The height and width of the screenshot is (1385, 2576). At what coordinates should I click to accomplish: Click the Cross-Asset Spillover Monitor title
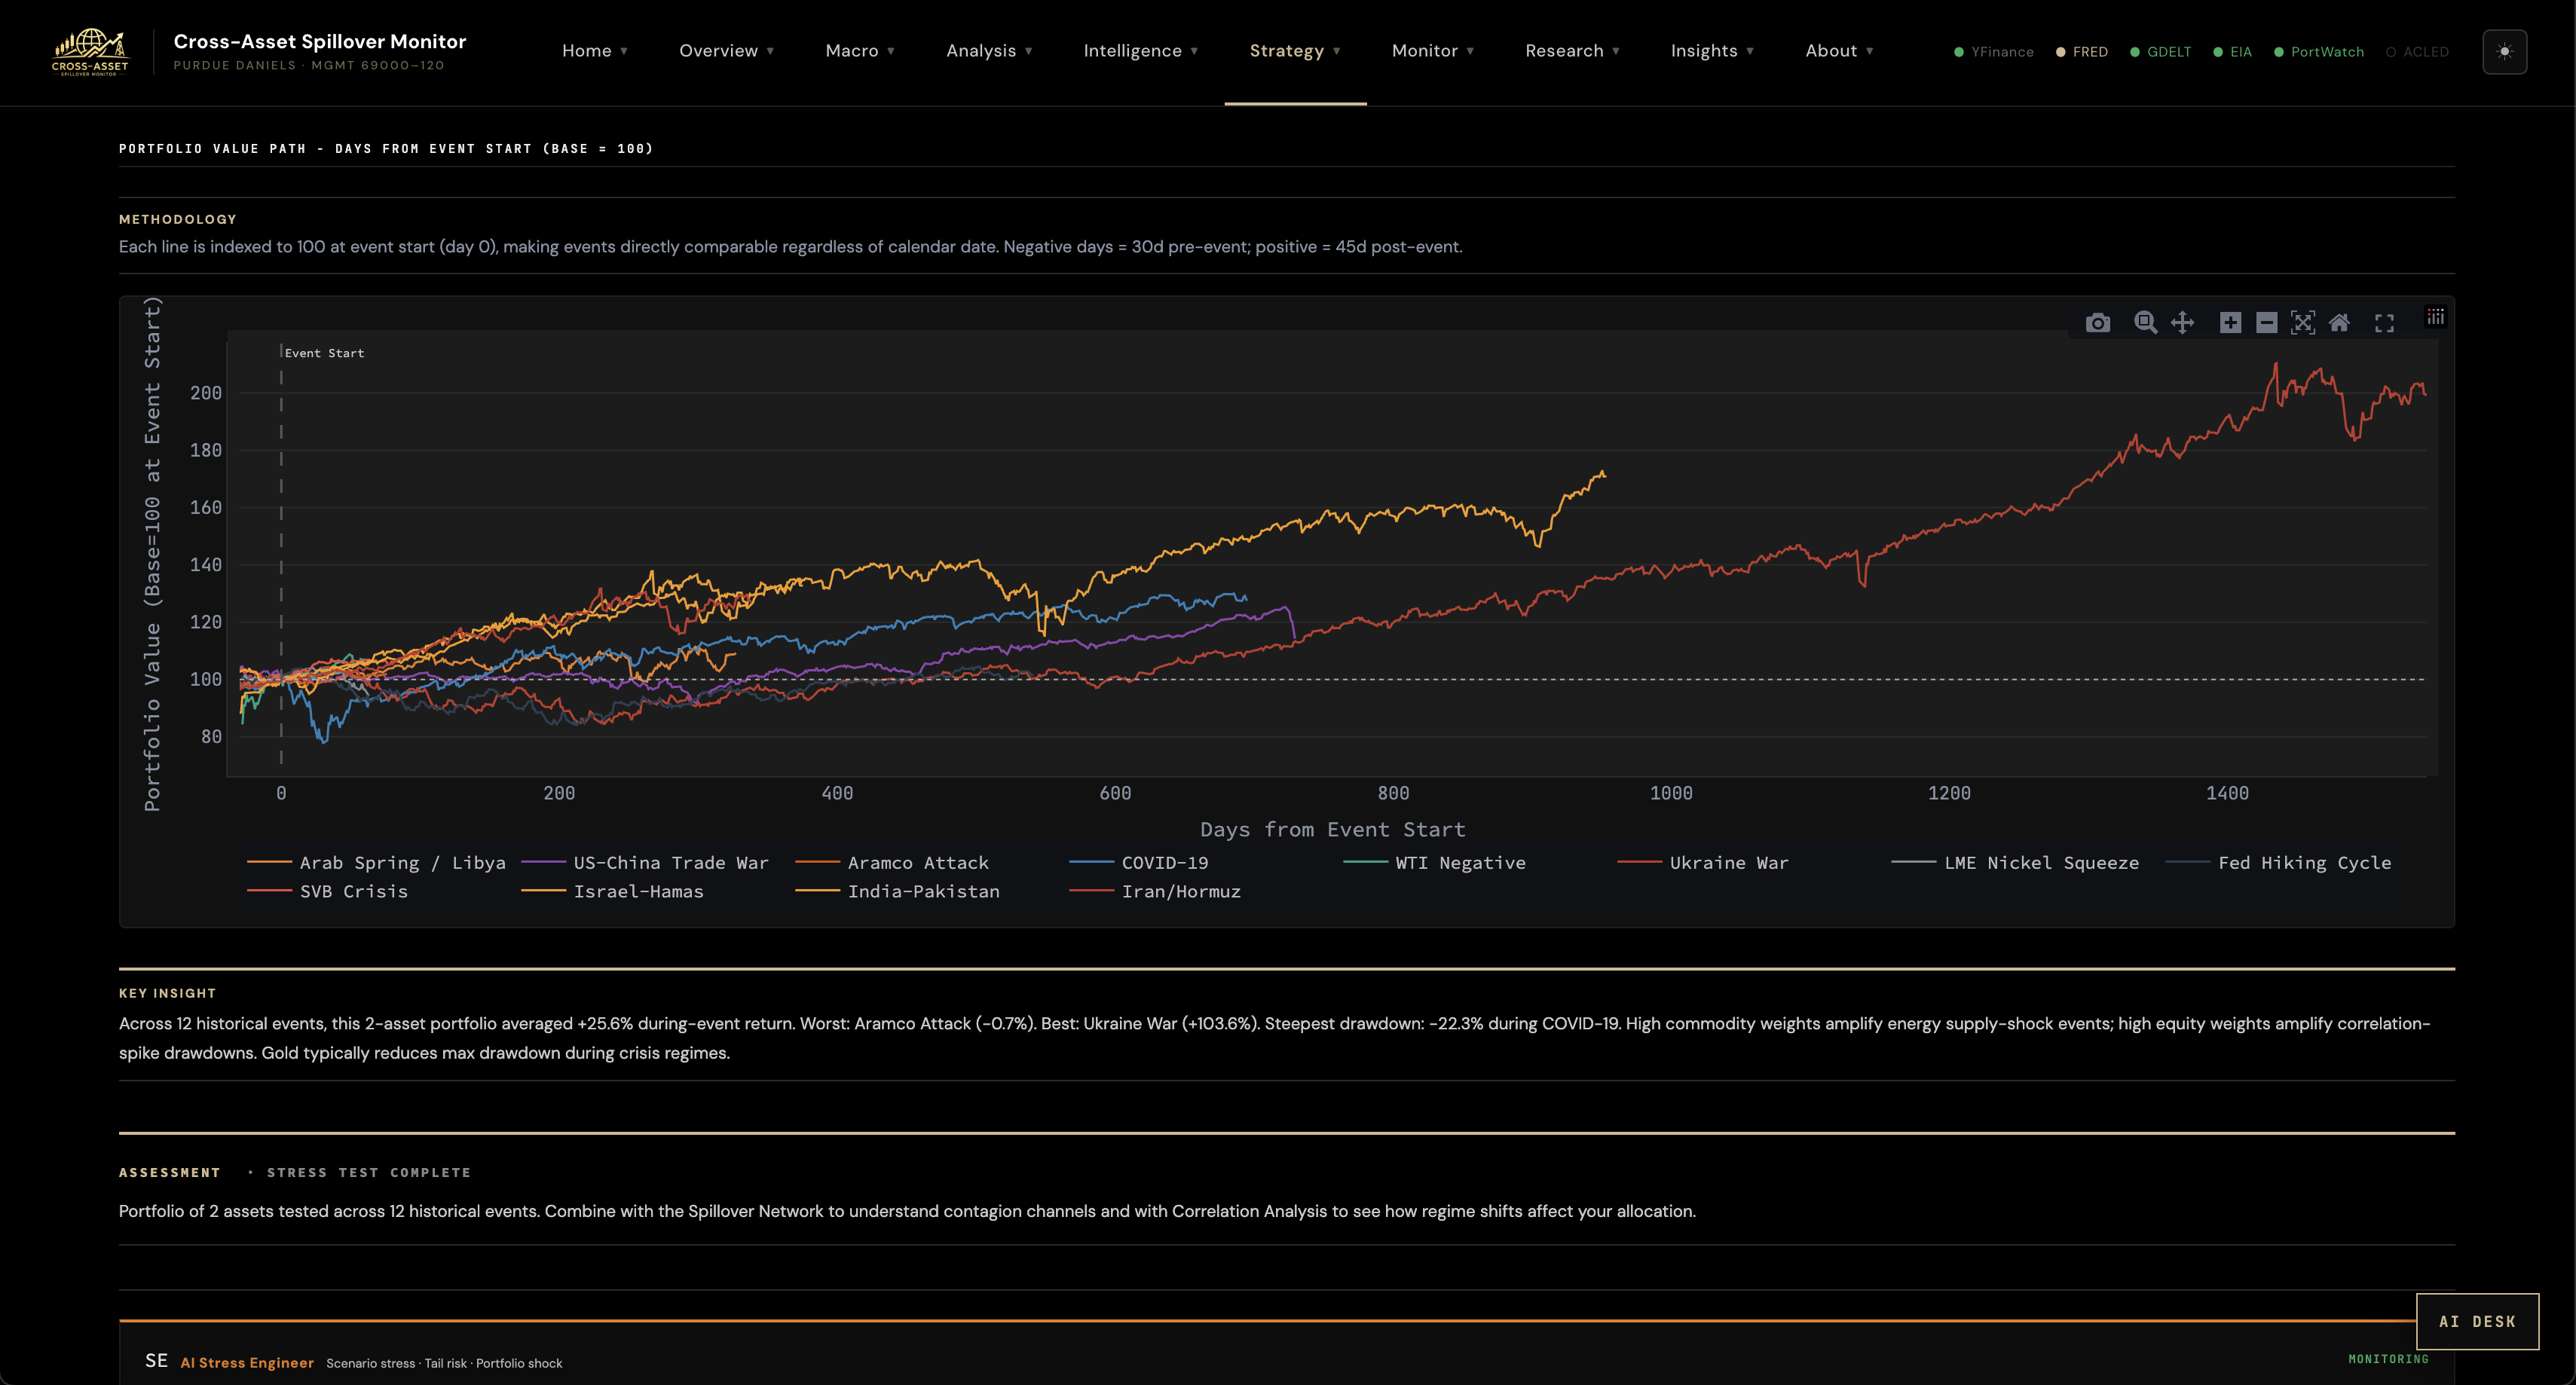(320, 41)
